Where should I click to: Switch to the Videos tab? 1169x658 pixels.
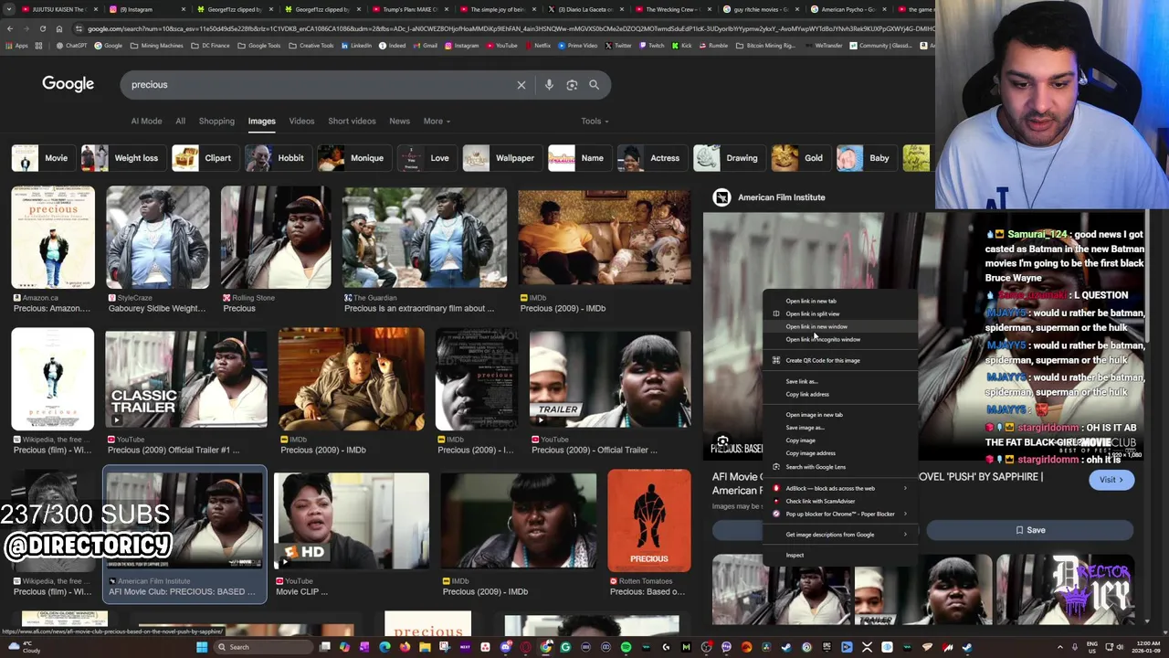click(x=301, y=121)
